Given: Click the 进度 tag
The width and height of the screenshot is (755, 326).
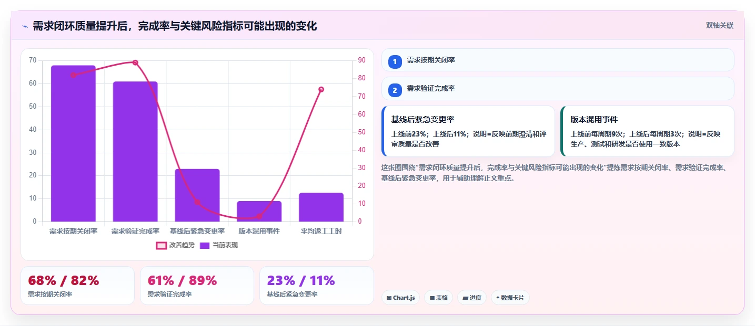Looking at the screenshot, I should point(472,298).
